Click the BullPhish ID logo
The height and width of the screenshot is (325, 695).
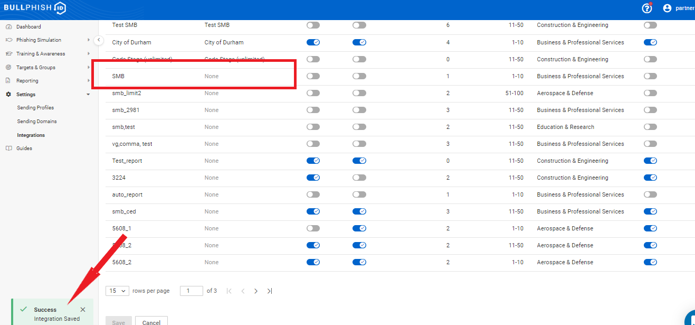point(35,7)
